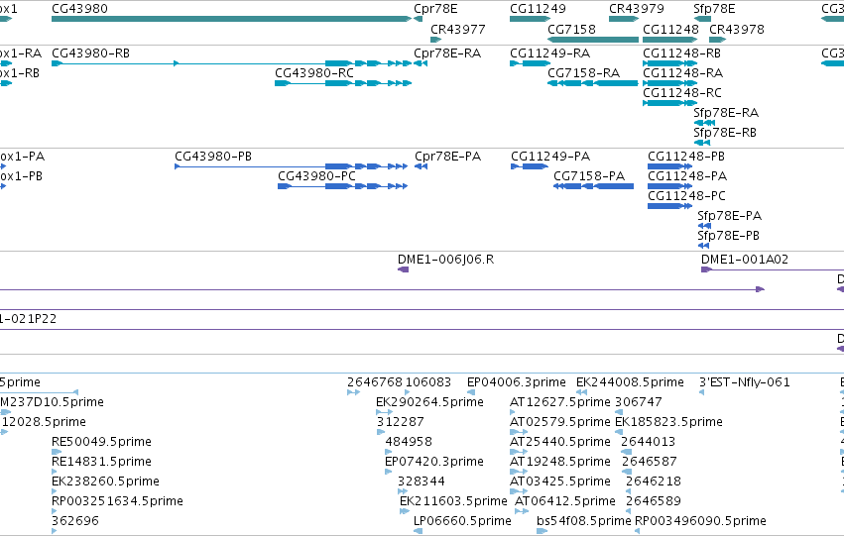Open the Cpr78E-PA protein label
This screenshot has height=536, width=844.
[448, 157]
